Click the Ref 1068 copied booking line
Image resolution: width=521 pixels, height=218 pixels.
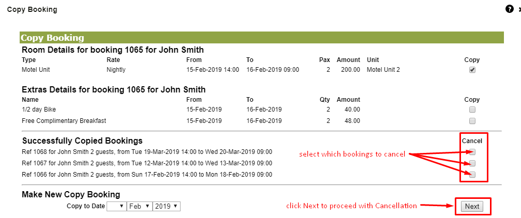pos(147,152)
